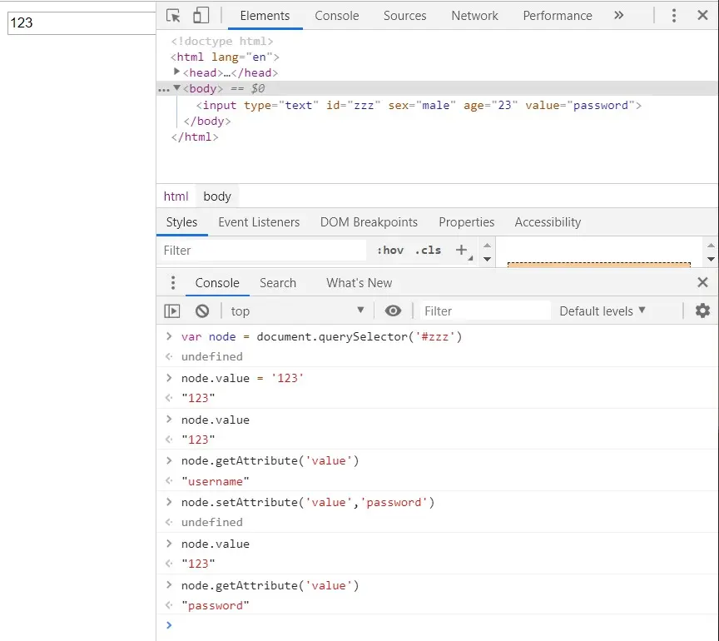Switch to the Network tab
Image resolution: width=719 pixels, height=641 pixels.
pyautogui.click(x=474, y=16)
